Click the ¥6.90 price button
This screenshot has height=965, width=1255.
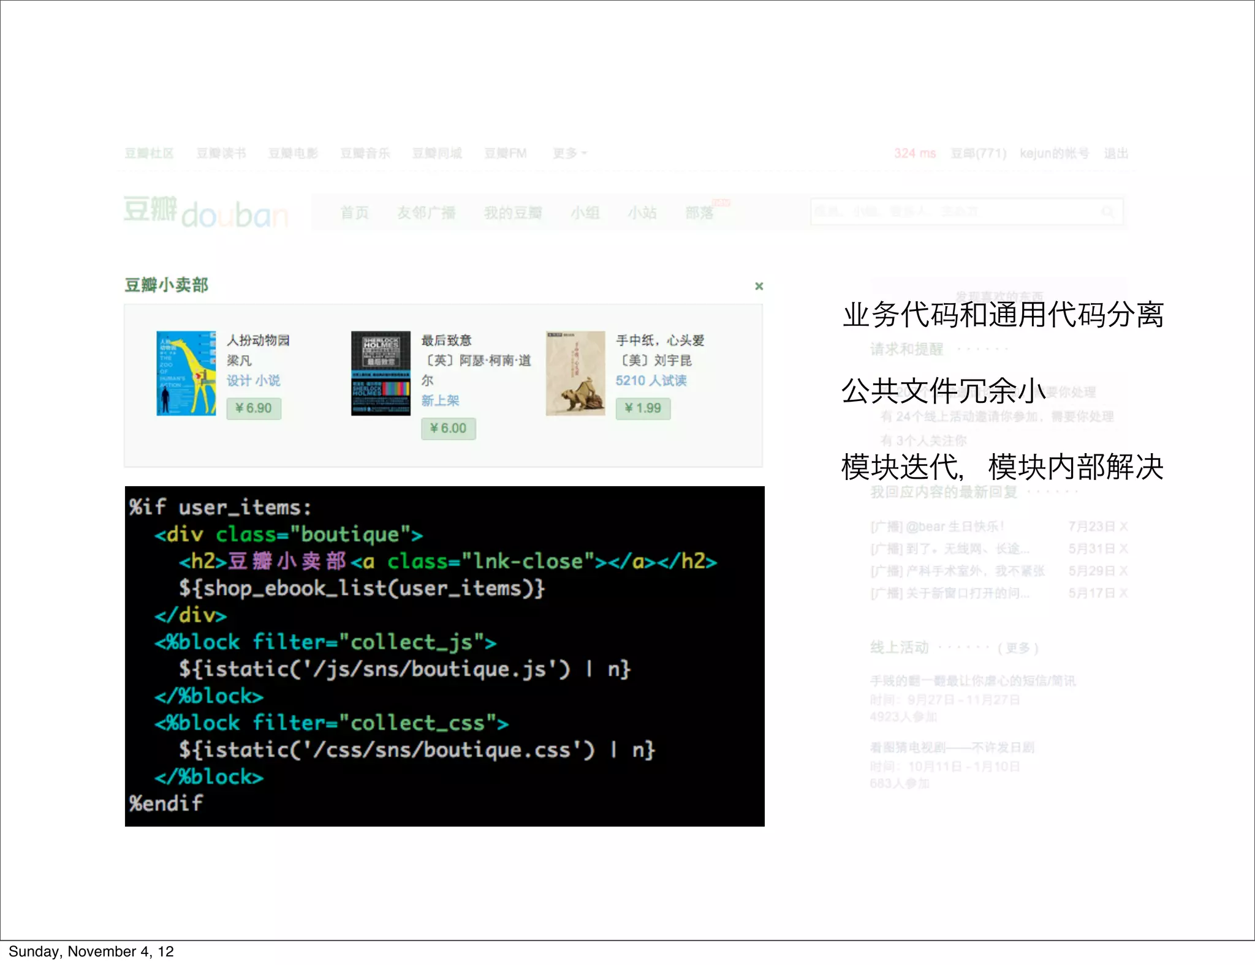click(x=254, y=408)
